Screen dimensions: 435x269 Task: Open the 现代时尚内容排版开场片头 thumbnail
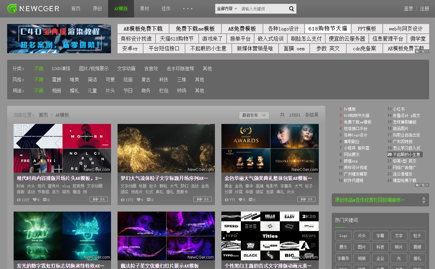click(x=62, y=148)
